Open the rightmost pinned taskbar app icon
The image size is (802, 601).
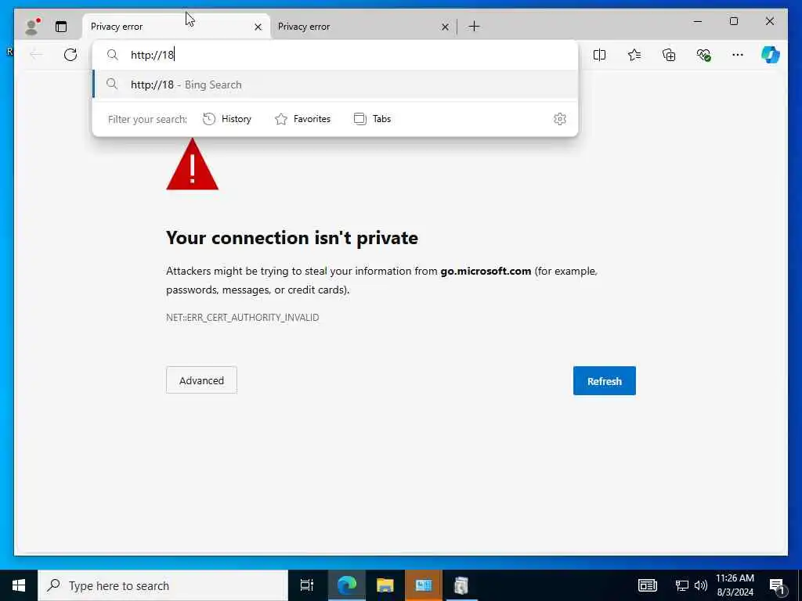[461, 585]
